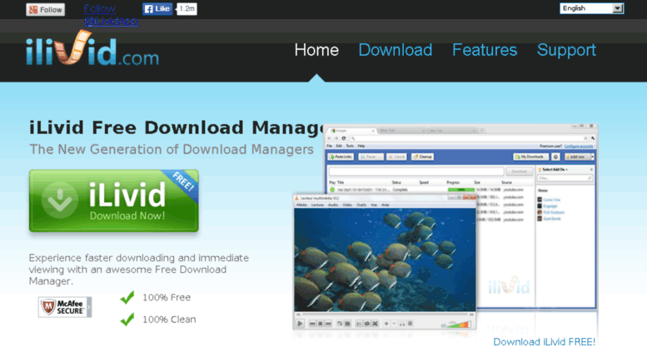The image size is (647, 352).
Task: Click the greyed Download button in iLivid app
Action: 520,171
